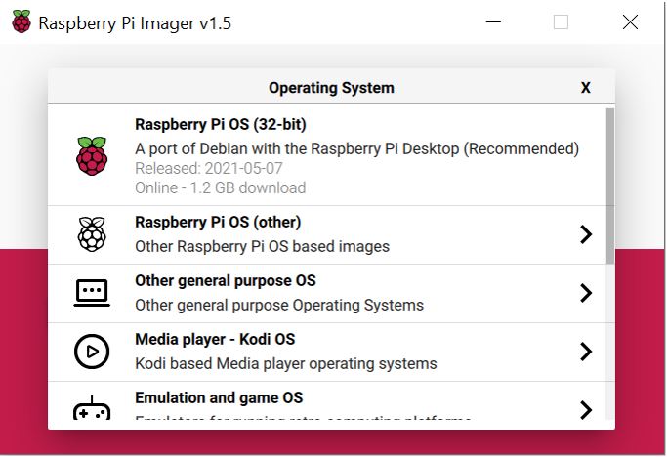Click the OS list vertical scrollbar
This screenshot has height=457, width=667.
coord(610,186)
